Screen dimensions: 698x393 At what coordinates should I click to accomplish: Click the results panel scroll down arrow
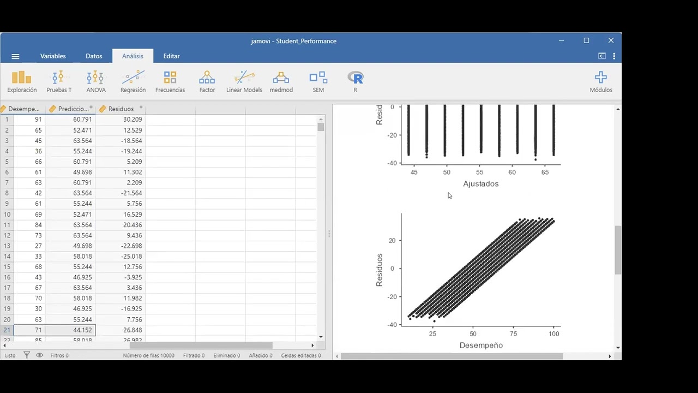pyautogui.click(x=618, y=348)
